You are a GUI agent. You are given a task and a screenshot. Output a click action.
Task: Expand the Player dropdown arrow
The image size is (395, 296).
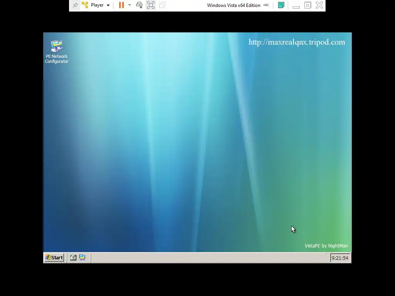pyautogui.click(x=108, y=5)
